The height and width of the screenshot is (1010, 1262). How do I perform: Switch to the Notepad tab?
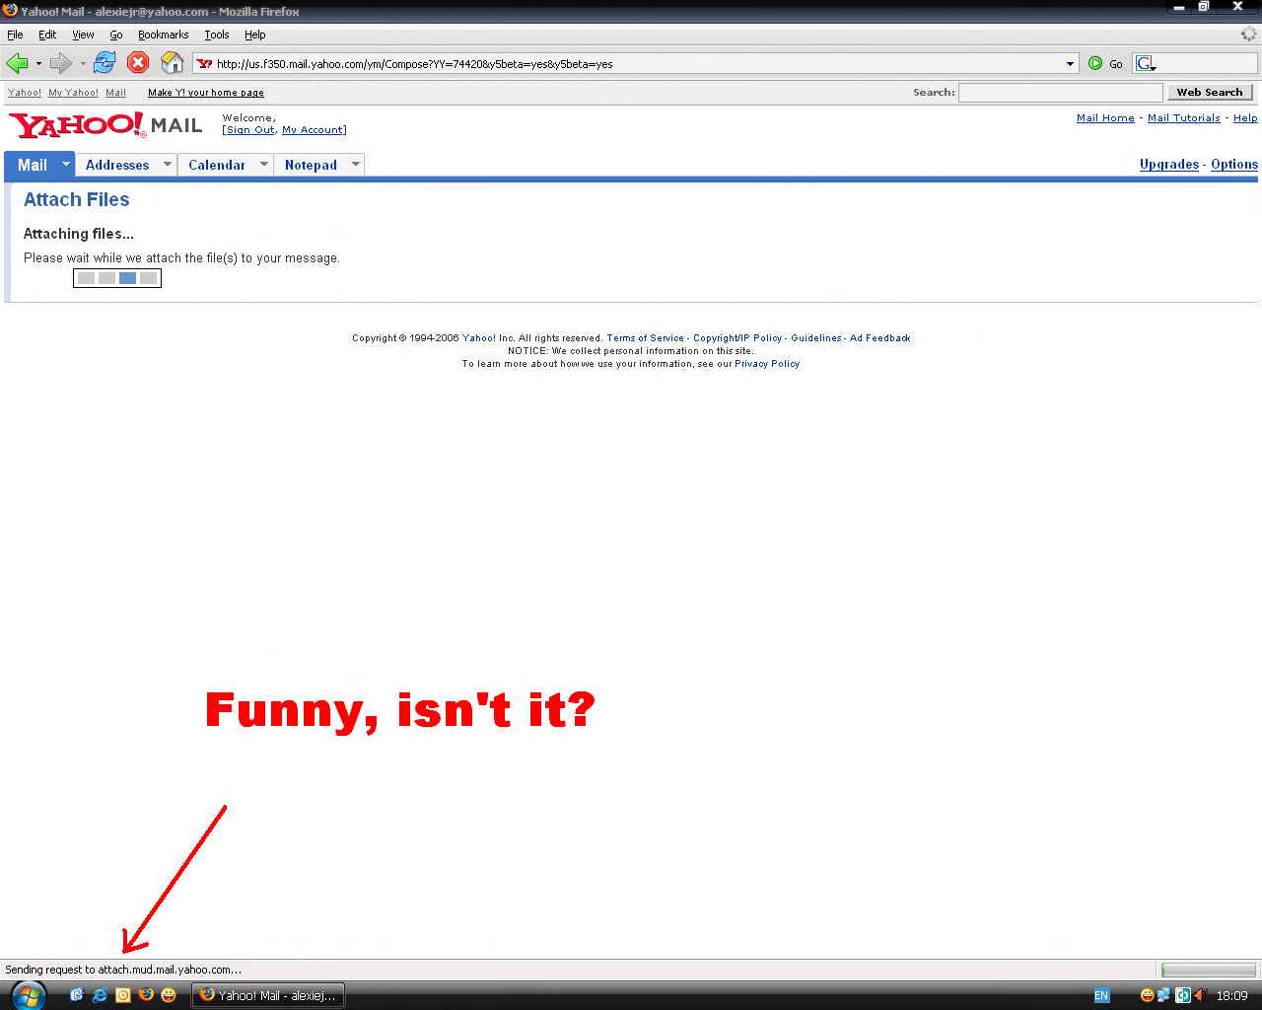311,165
